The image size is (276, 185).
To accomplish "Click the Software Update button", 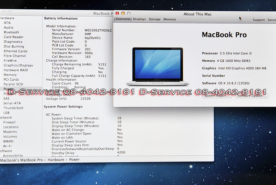I will coord(252,96).
